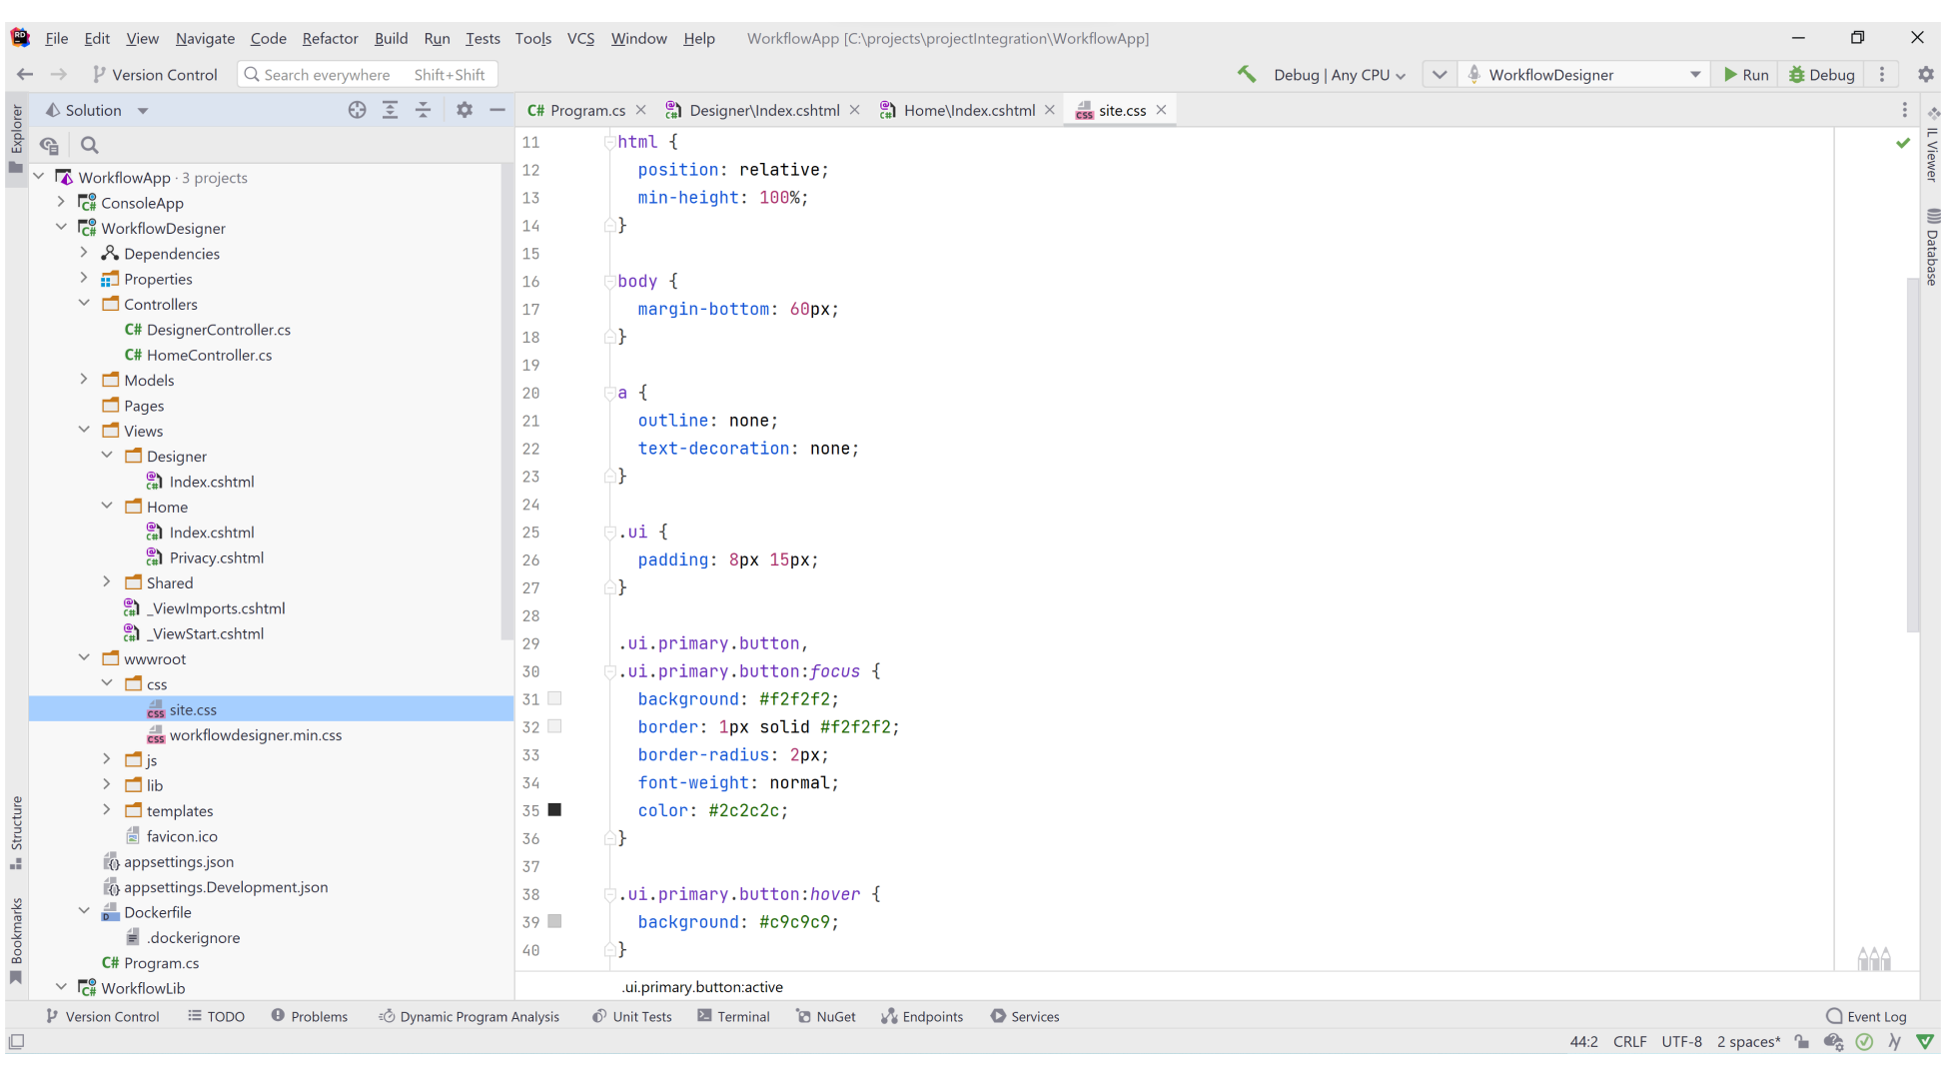Navigate back with the left arrow

pyautogui.click(x=25, y=74)
